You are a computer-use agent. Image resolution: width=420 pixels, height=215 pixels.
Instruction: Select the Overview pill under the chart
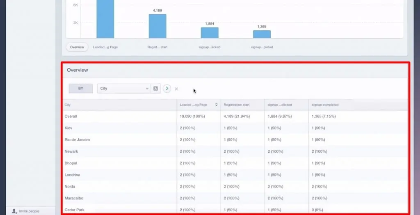[x=77, y=47]
